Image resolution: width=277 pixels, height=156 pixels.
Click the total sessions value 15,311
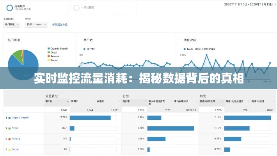click(115, 110)
